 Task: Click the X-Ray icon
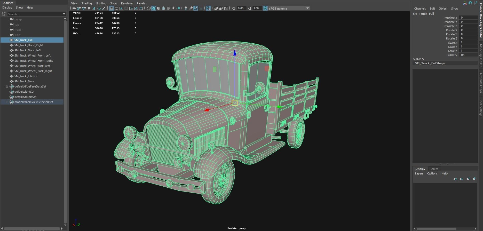click(216, 8)
